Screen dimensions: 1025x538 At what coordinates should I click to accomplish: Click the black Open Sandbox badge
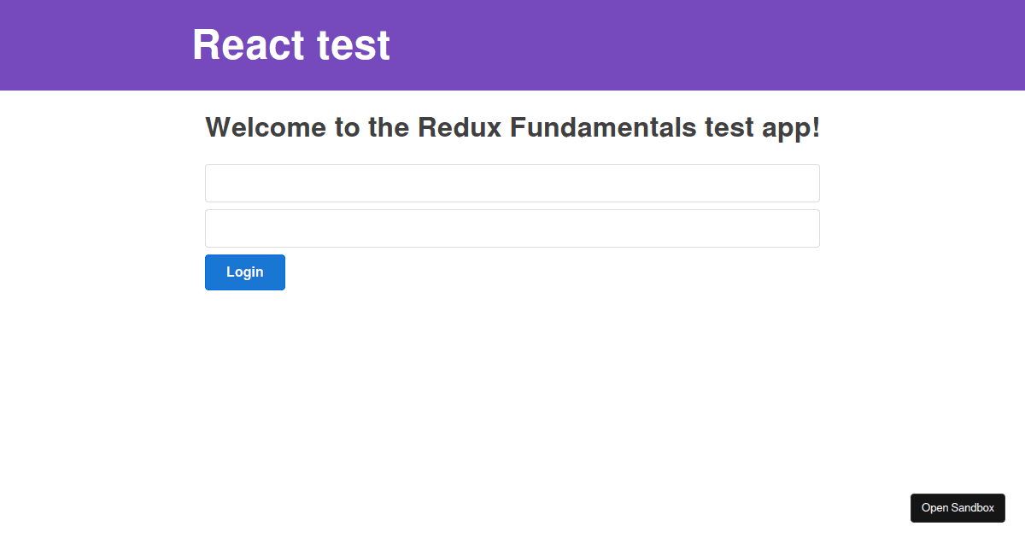pos(958,507)
